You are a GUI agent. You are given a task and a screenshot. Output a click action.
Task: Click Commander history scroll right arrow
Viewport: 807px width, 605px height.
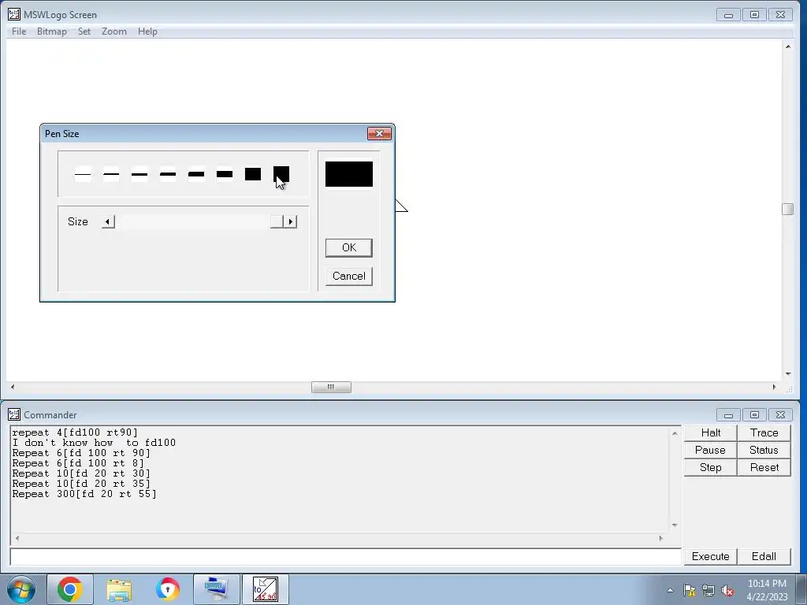click(x=661, y=539)
